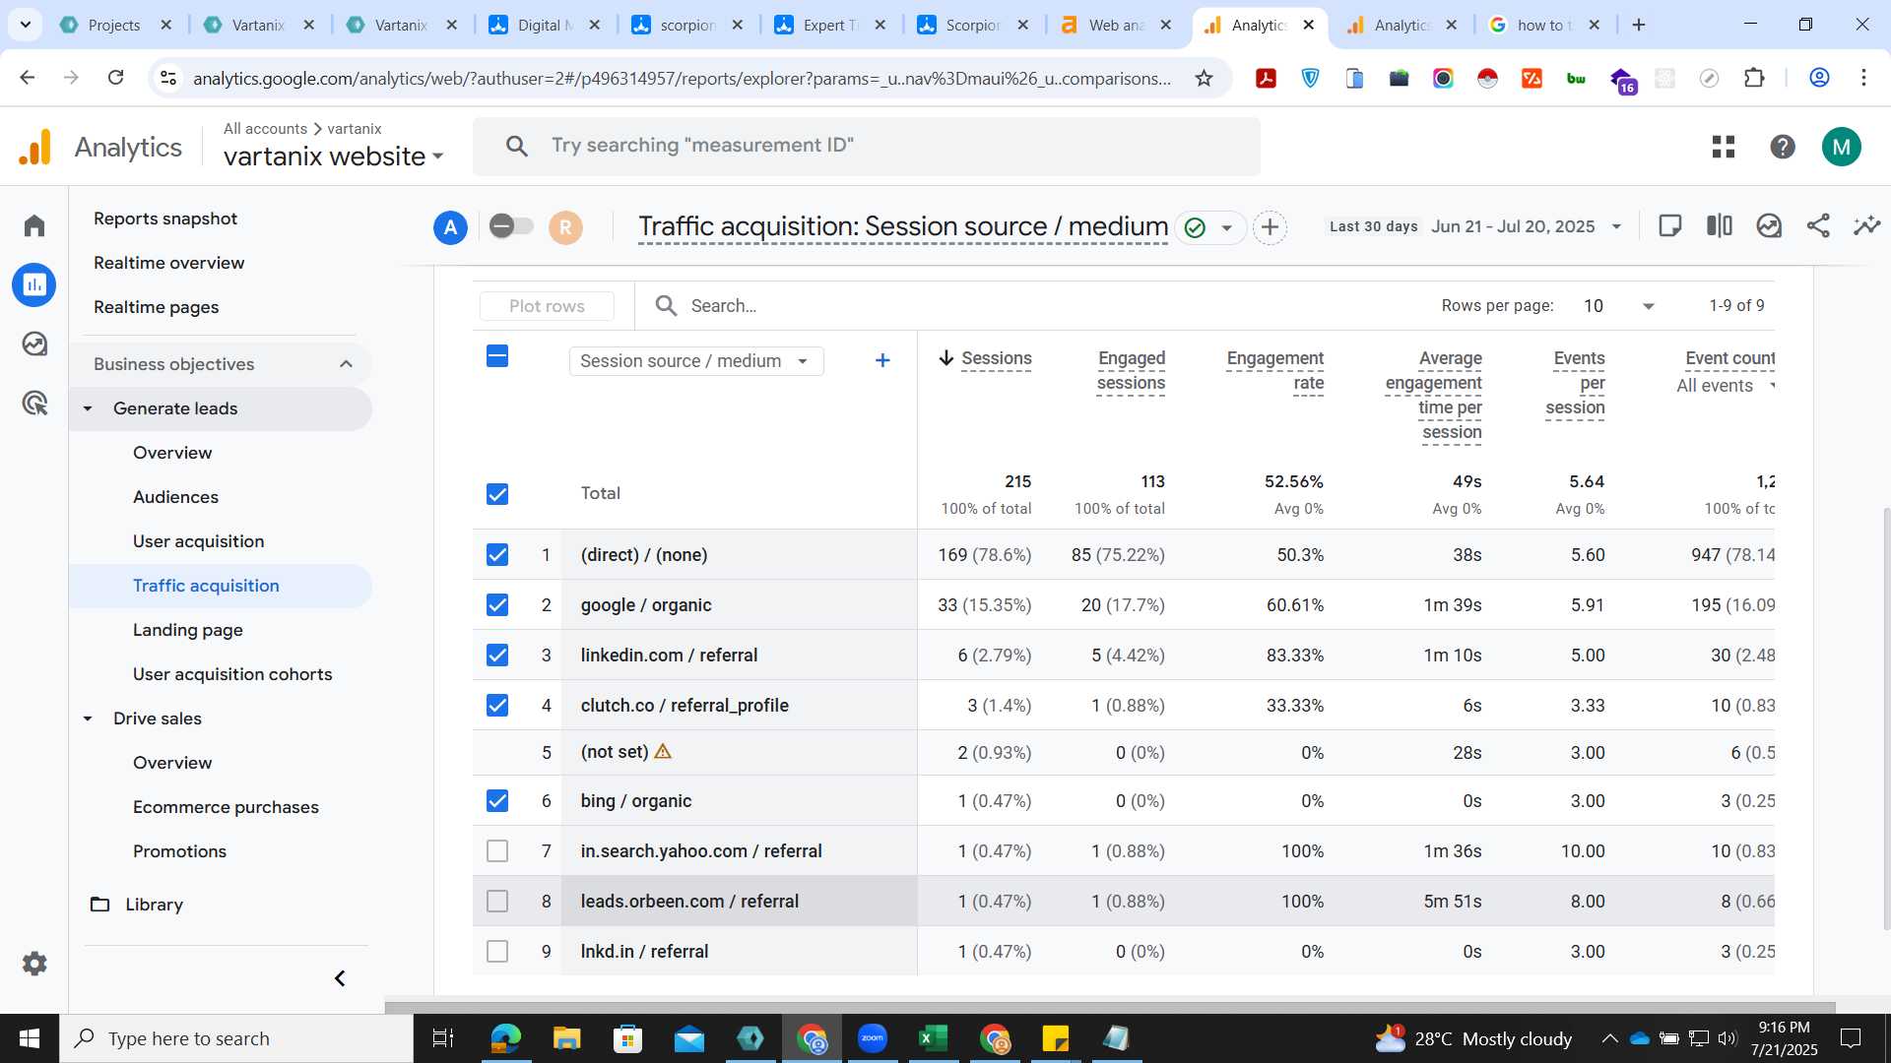The image size is (1891, 1063).
Task: Uncheck the google / organic row checkbox
Action: pos(497,605)
